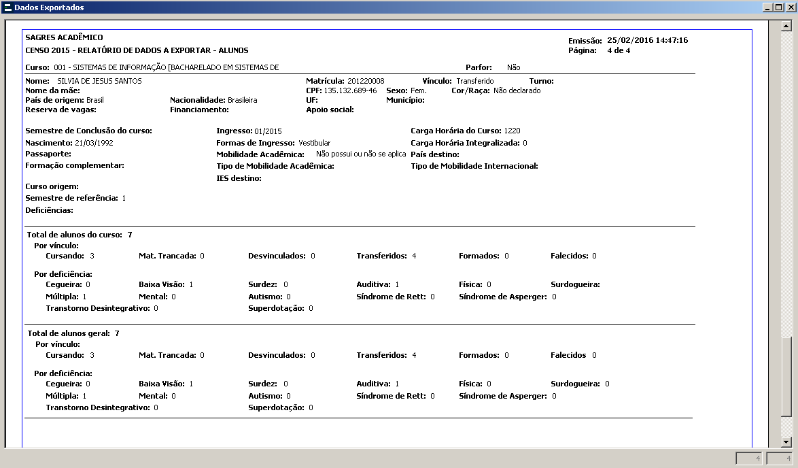
Task: Click the left page number field showing 4
Action: point(750,459)
